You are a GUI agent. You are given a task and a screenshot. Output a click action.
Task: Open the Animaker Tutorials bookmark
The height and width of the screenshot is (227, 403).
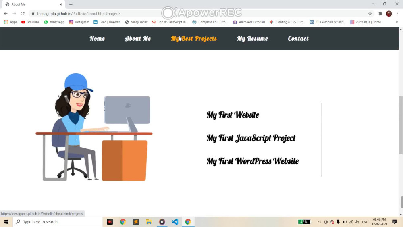249,22
